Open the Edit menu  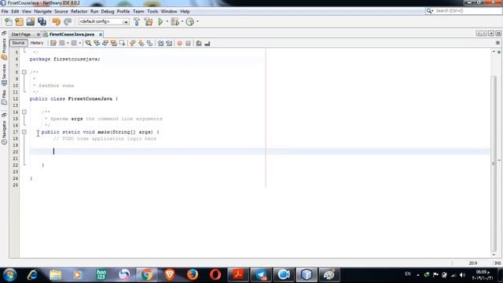tap(15, 11)
